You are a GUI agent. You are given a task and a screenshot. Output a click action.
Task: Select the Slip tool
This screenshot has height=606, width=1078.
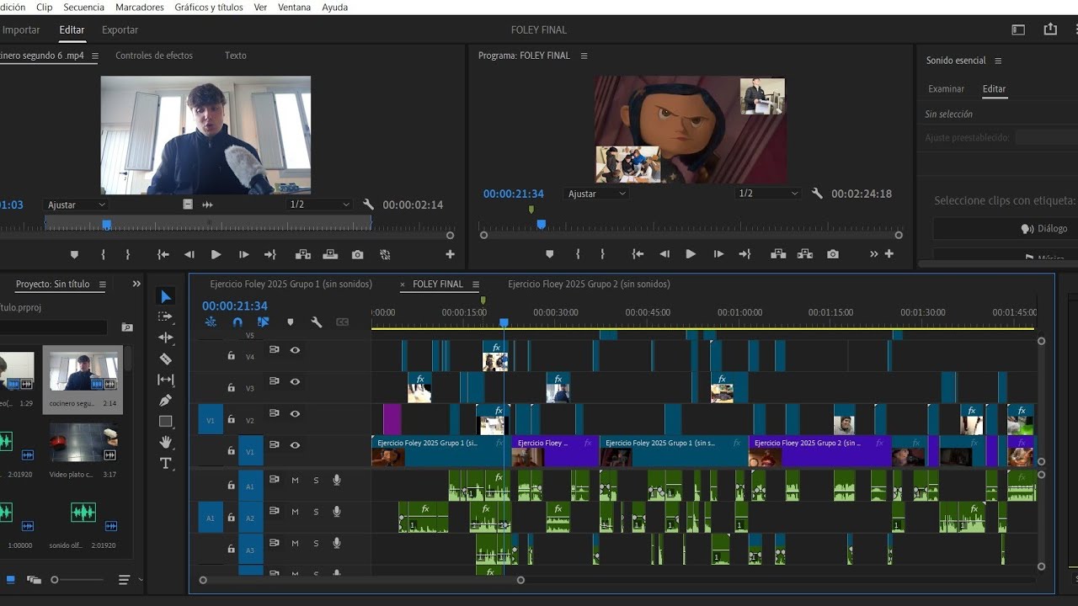point(166,380)
